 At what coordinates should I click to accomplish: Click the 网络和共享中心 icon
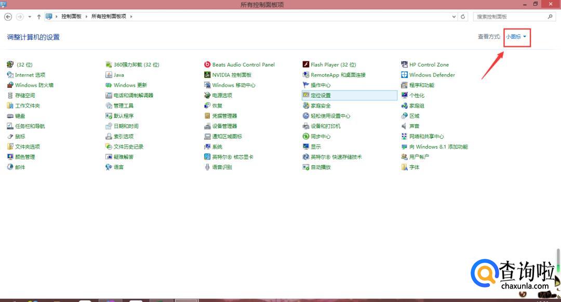(404, 136)
